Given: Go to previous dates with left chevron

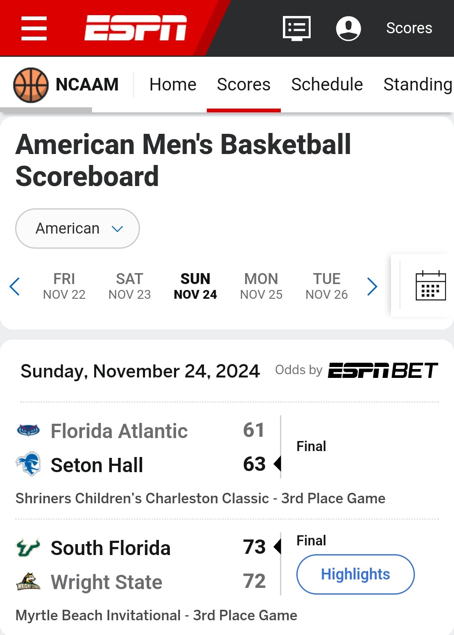Looking at the screenshot, I should pos(15,287).
